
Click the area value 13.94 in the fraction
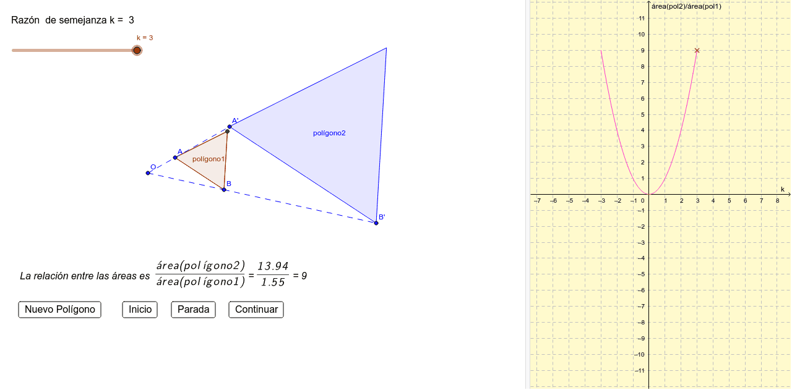click(x=273, y=266)
